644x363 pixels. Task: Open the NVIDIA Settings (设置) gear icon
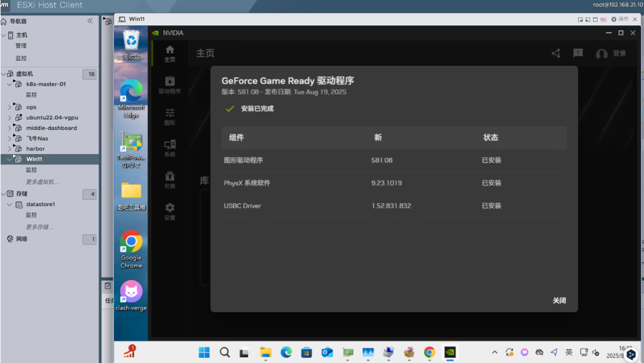pyautogui.click(x=170, y=211)
